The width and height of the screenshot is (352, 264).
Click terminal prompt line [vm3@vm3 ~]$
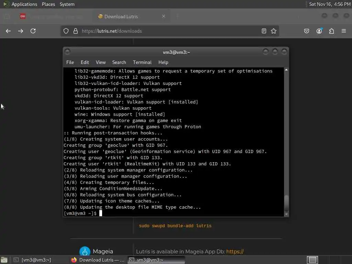(x=80, y=213)
